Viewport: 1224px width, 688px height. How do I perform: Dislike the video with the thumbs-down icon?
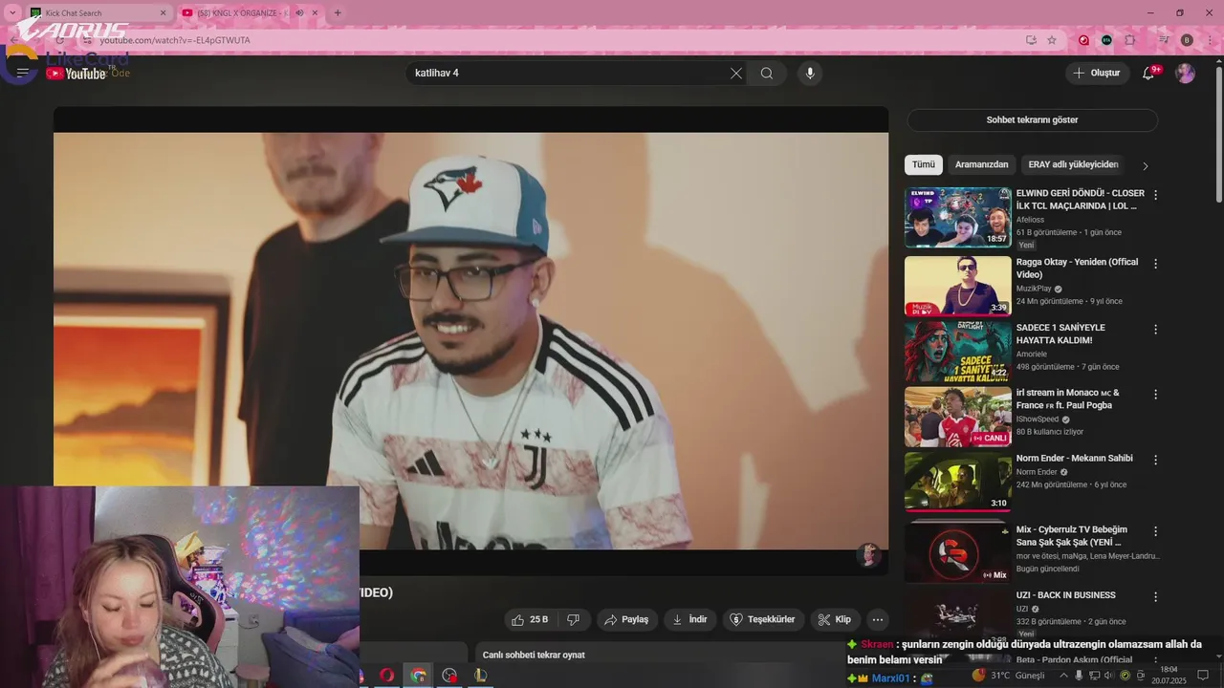573,619
